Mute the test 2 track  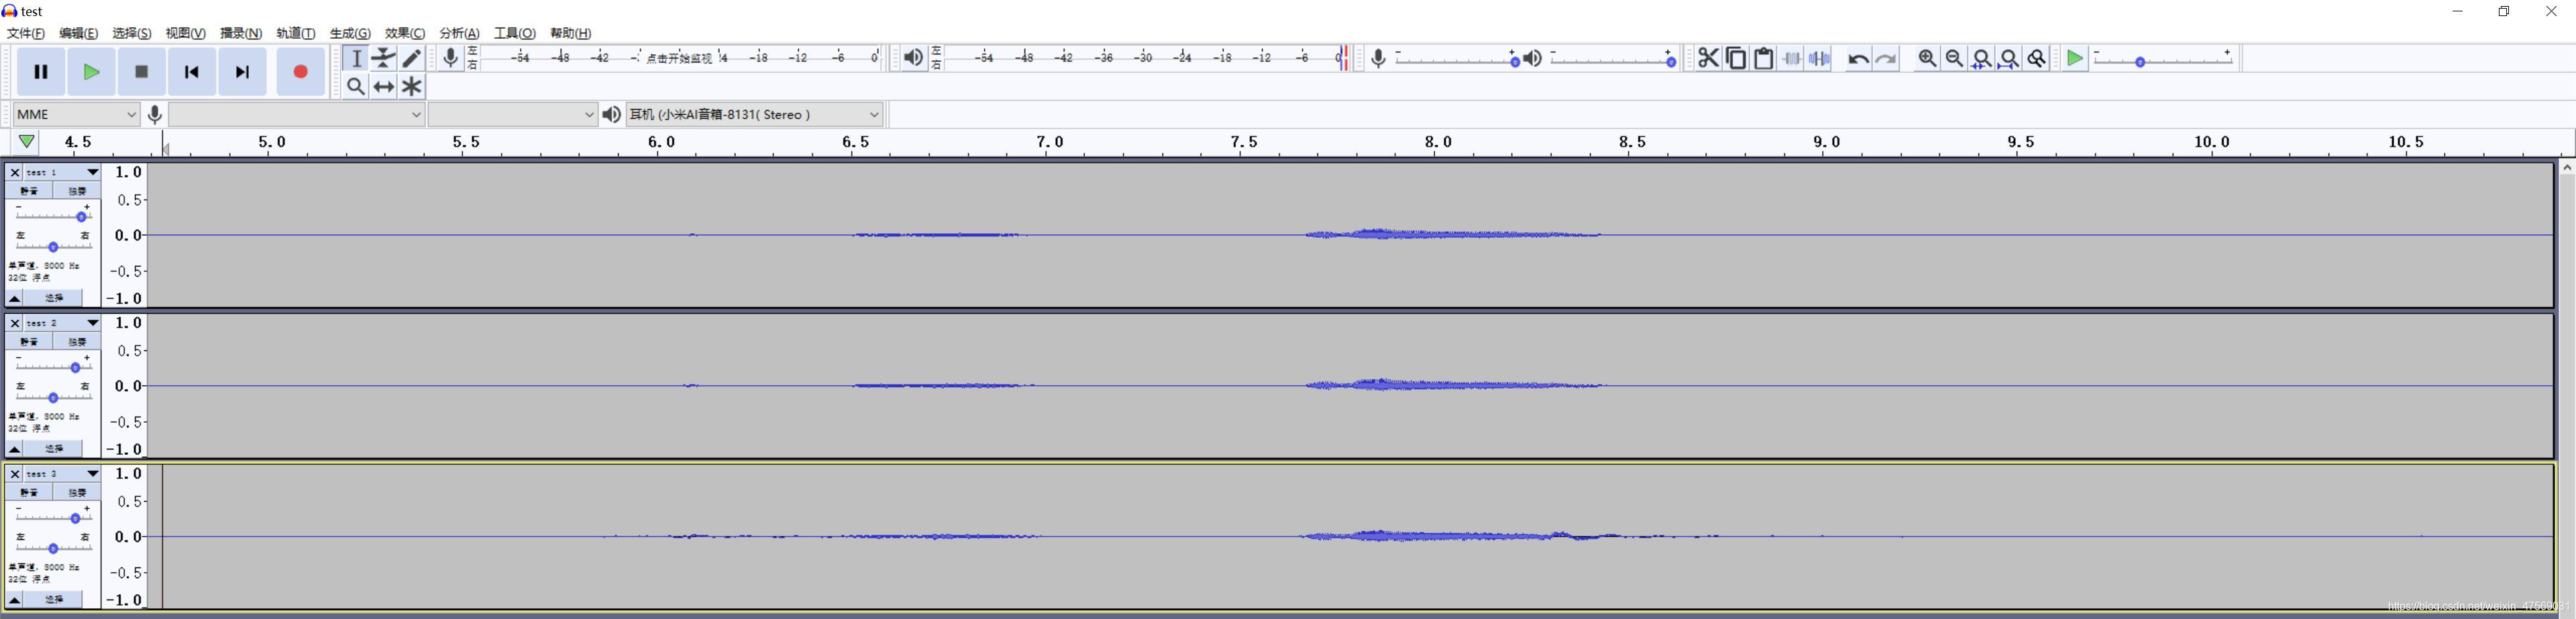(29, 340)
